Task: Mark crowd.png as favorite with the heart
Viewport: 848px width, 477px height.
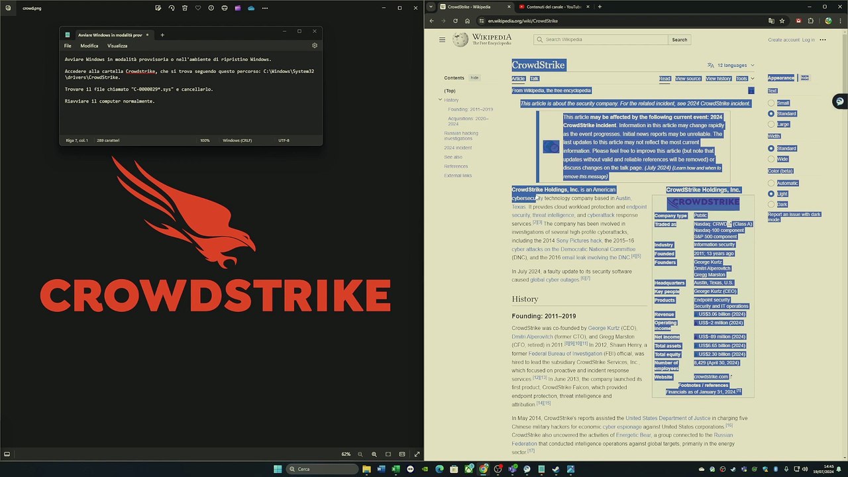Action: [x=198, y=8]
